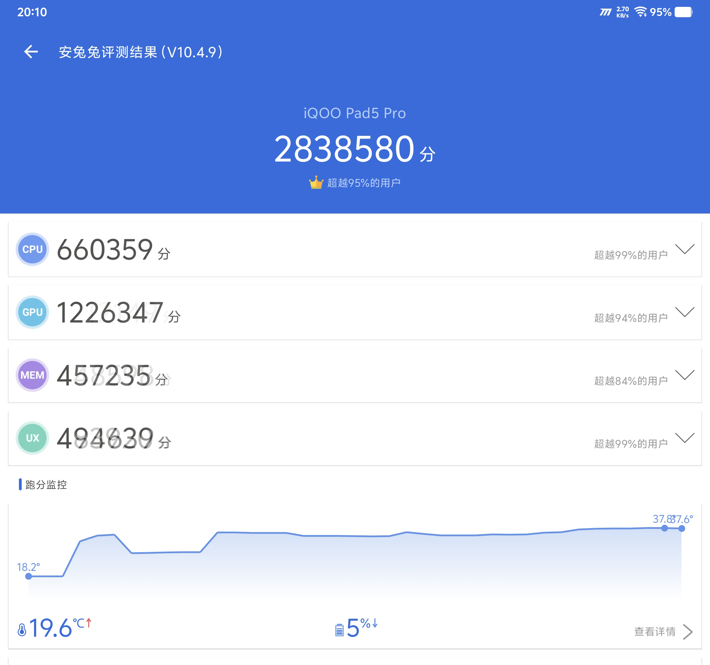Tap 超越99%的用户 in the CPU row
The height and width of the screenshot is (665, 710).
631,255
